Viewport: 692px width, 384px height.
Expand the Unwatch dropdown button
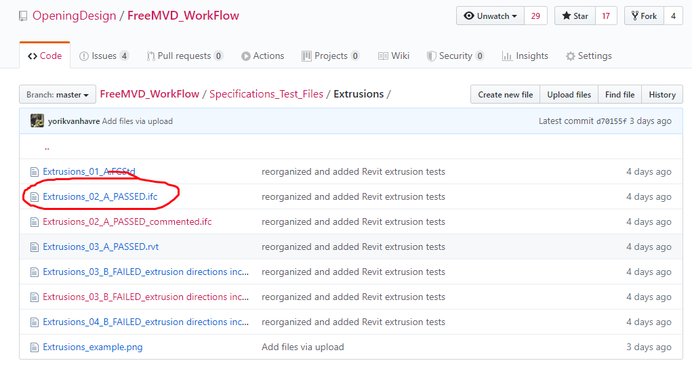[490, 16]
